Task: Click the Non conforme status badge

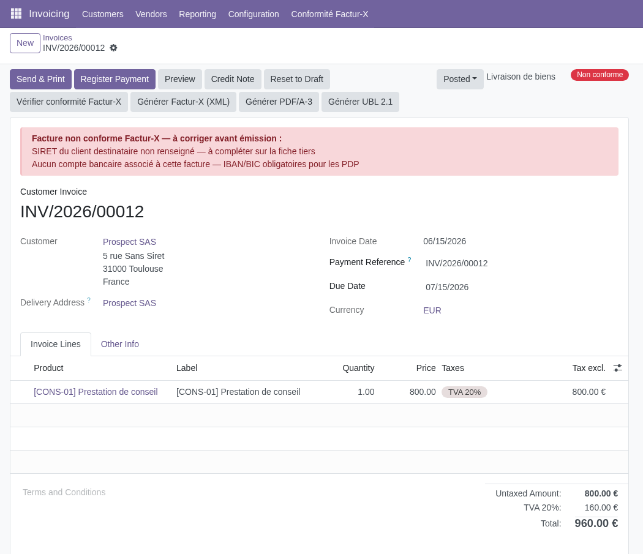Action: tap(600, 75)
